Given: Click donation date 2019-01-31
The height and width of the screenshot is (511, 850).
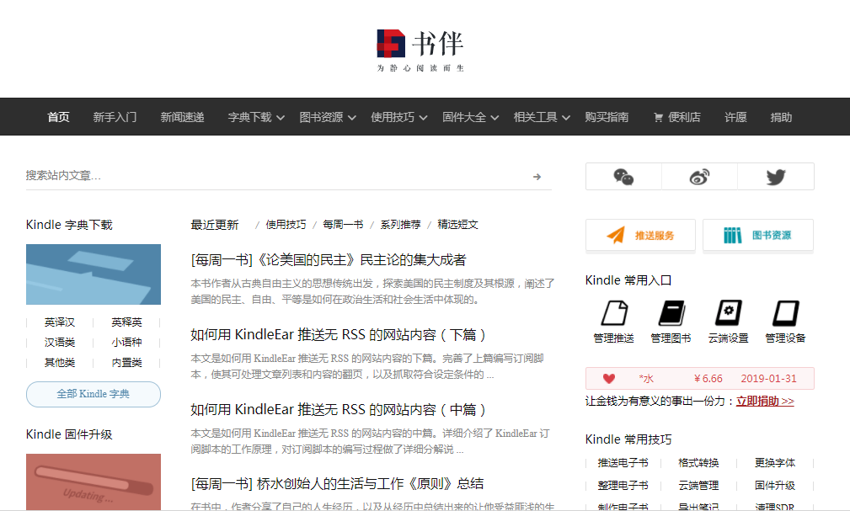Looking at the screenshot, I should 768,379.
